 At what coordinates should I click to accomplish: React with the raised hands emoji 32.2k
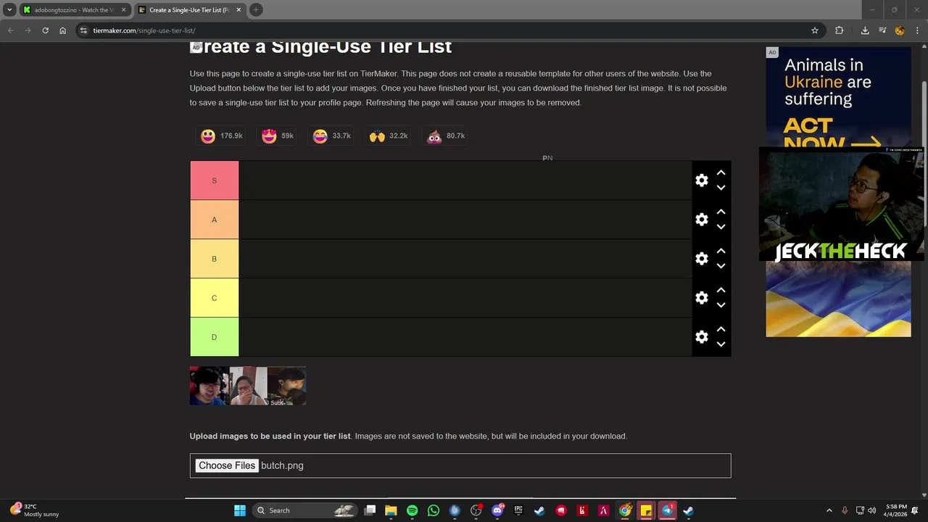(389, 136)
